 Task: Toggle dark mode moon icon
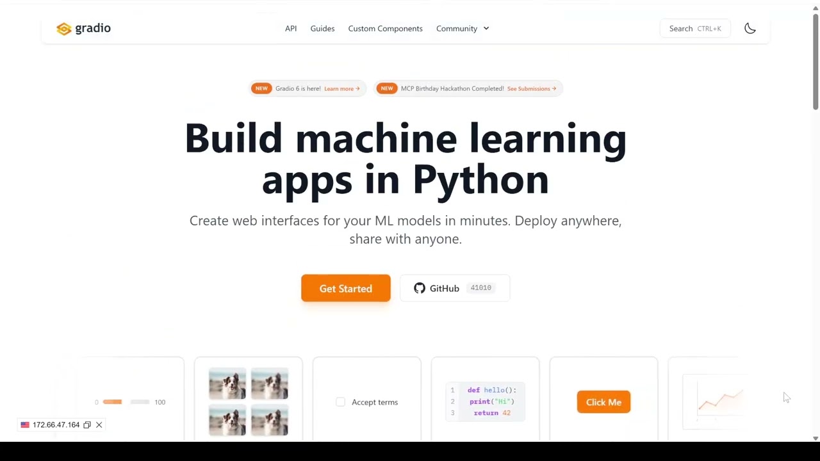point(750,28)
